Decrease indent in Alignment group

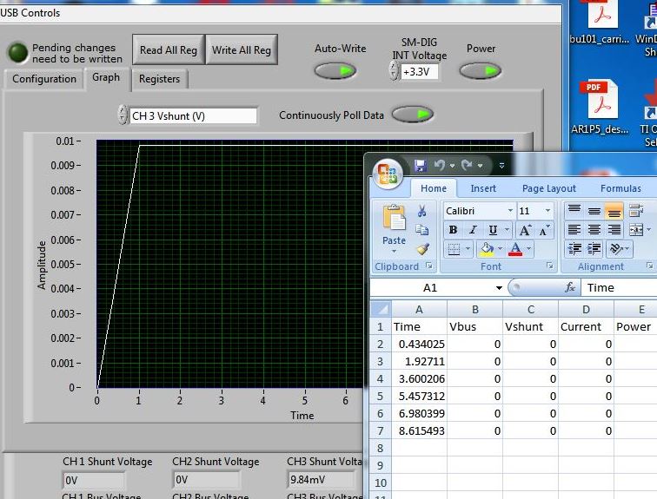point(574,249)
